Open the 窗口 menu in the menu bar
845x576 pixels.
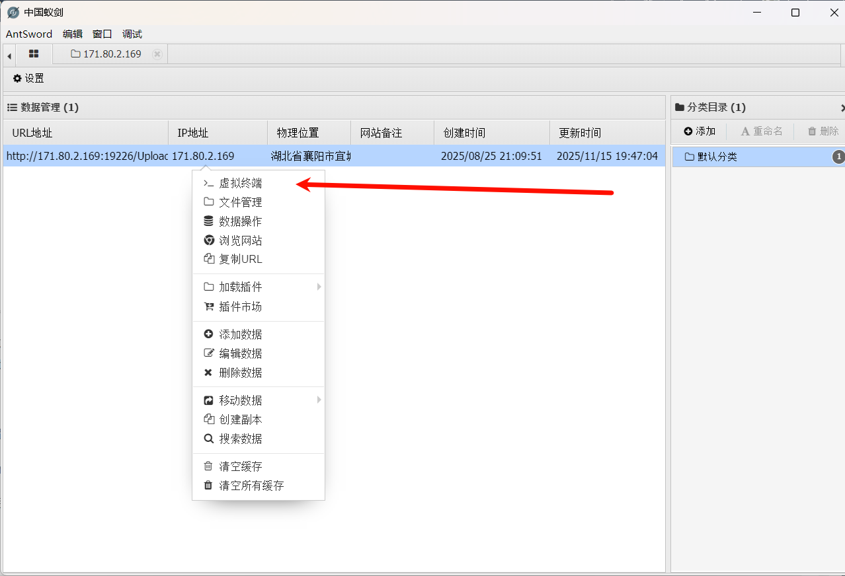[102, 34]
